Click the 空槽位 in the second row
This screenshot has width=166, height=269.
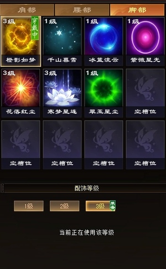pyautogui.click(x=145, y=93)
